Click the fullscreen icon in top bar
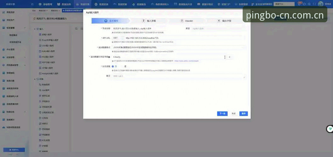The image size is (333, 157). 314,4
